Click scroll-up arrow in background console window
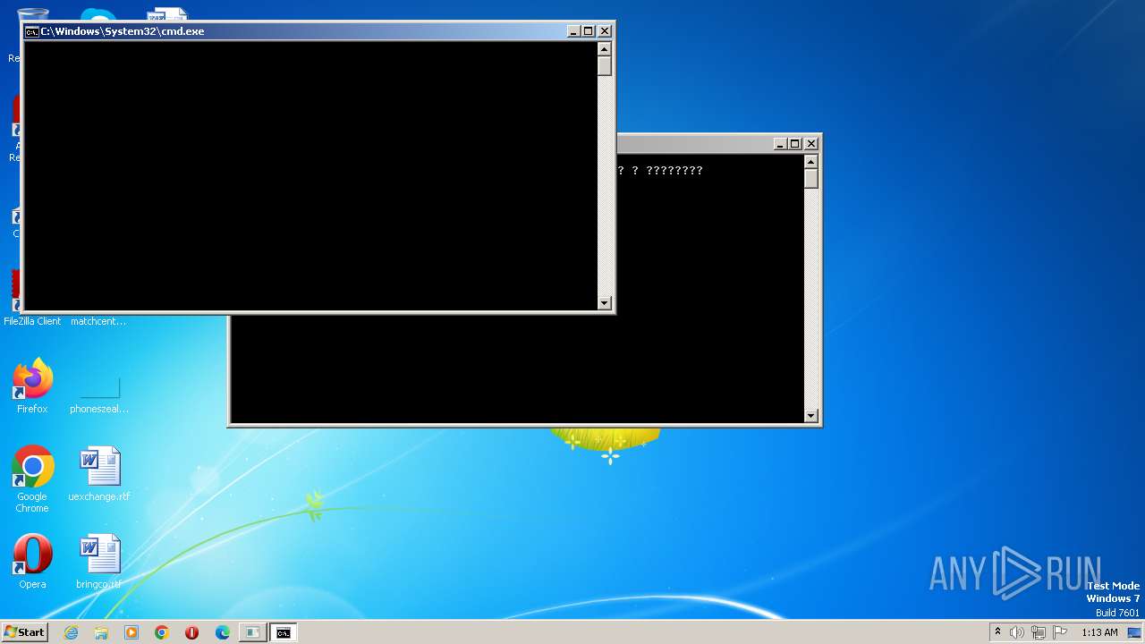 [811, 162]
